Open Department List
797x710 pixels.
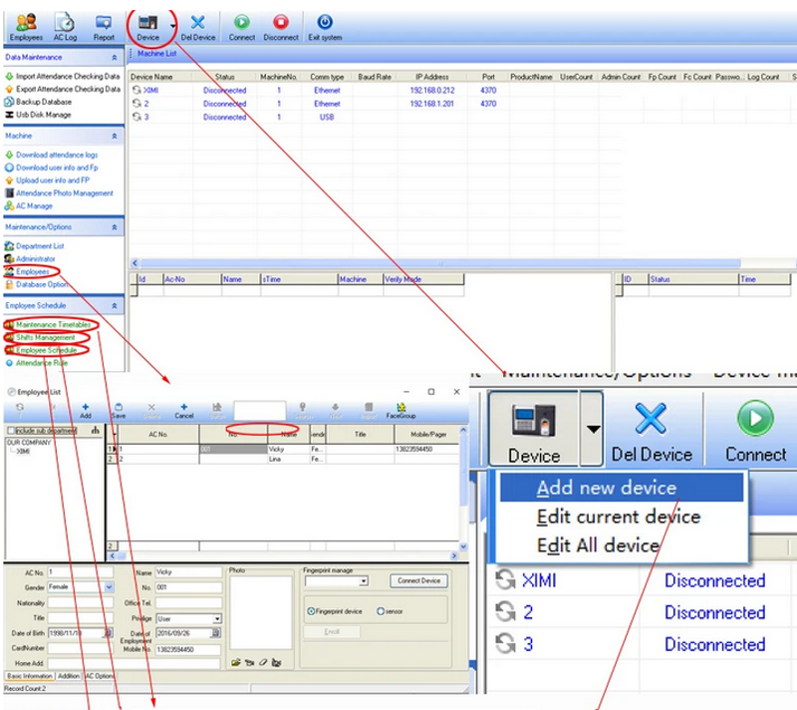click(35, 246)
